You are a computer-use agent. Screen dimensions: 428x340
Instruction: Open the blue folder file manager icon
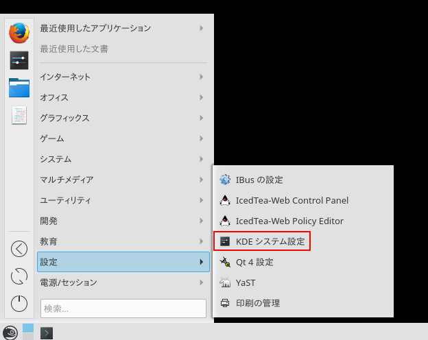coord(19,88)
